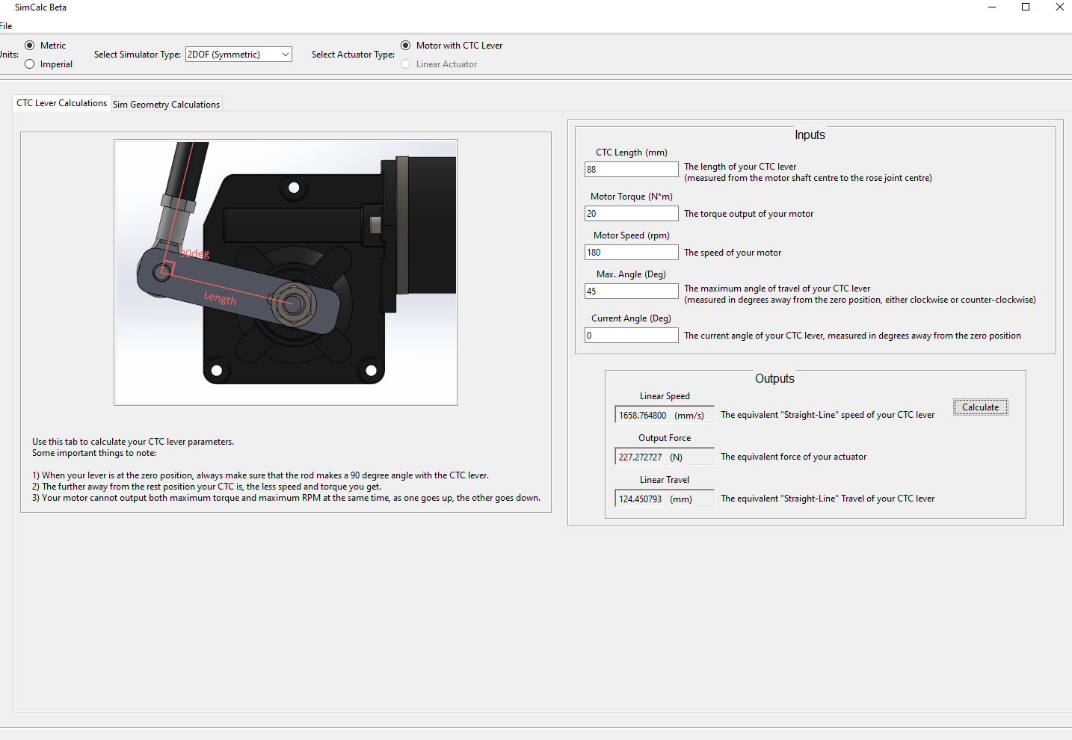Click the Linear Travel result box
This screenshot has width=1072, height=740.
663,499
